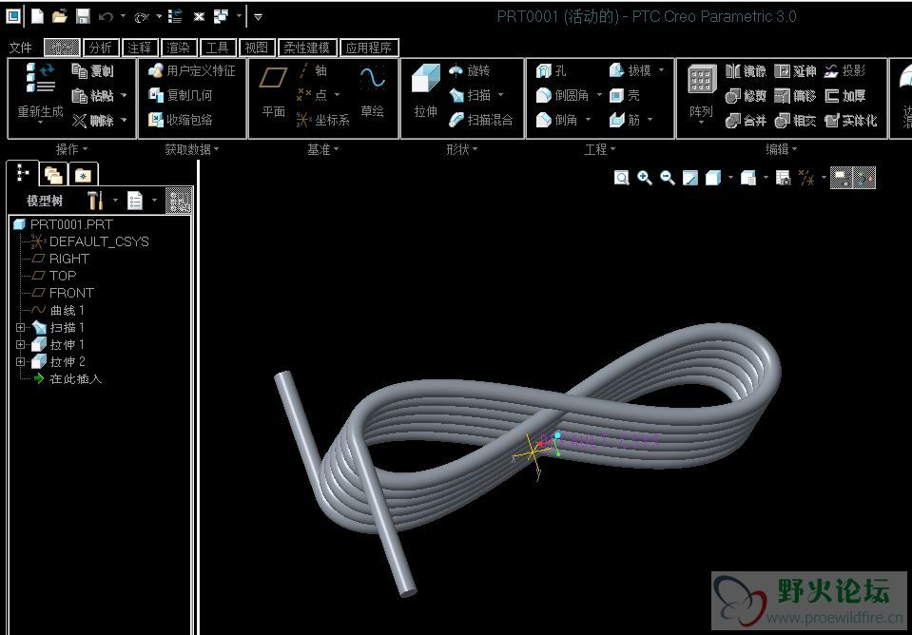The width and height of the screenshot is (912, 635).
Task: Open the 点 Point dropdown arrow
Action: coord(337,95)
